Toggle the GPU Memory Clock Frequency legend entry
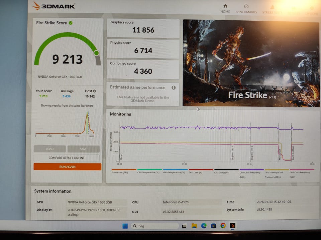The height and width of the screenshot is (240, 321). point(277,173)
